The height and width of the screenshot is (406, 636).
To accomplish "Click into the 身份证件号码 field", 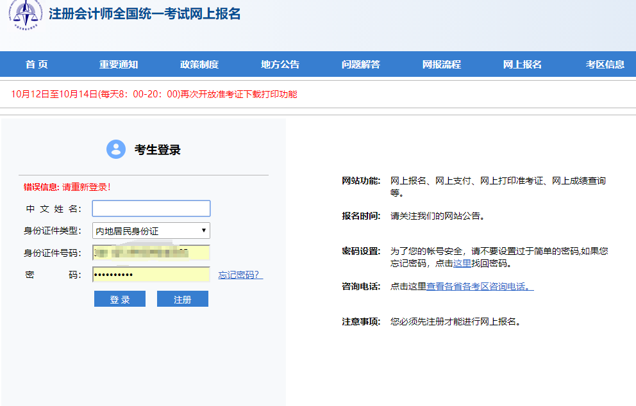I will (151, 253).
